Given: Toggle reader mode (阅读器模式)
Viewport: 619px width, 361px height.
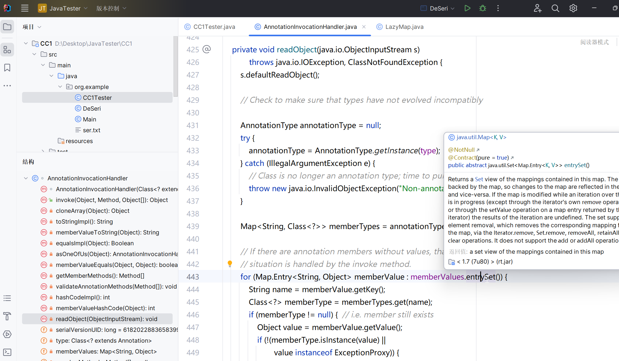Looking at the screenshot, I should (x=594, y=42).
